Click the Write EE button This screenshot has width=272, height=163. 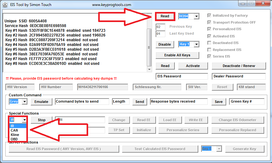click(196, 120)
